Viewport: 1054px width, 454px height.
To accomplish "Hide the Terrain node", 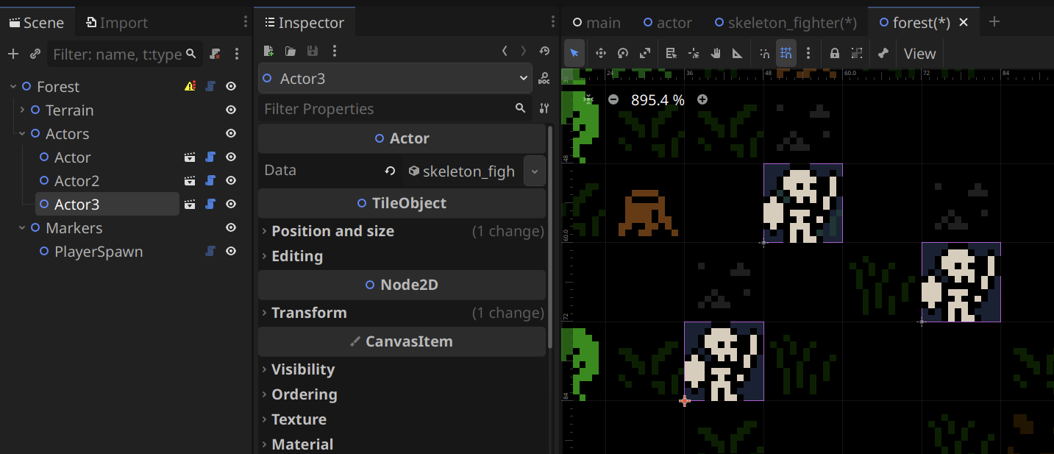I will (231, 110).
